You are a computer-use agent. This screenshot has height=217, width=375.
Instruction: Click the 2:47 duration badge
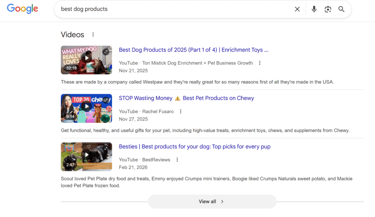(70, 165)
